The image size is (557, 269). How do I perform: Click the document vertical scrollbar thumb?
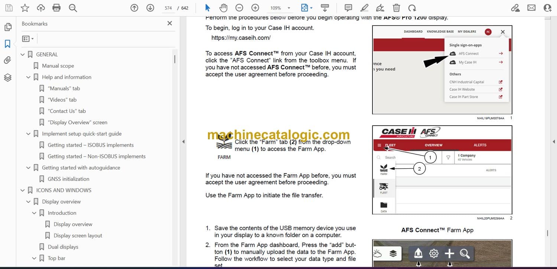(x=548, y=233)
